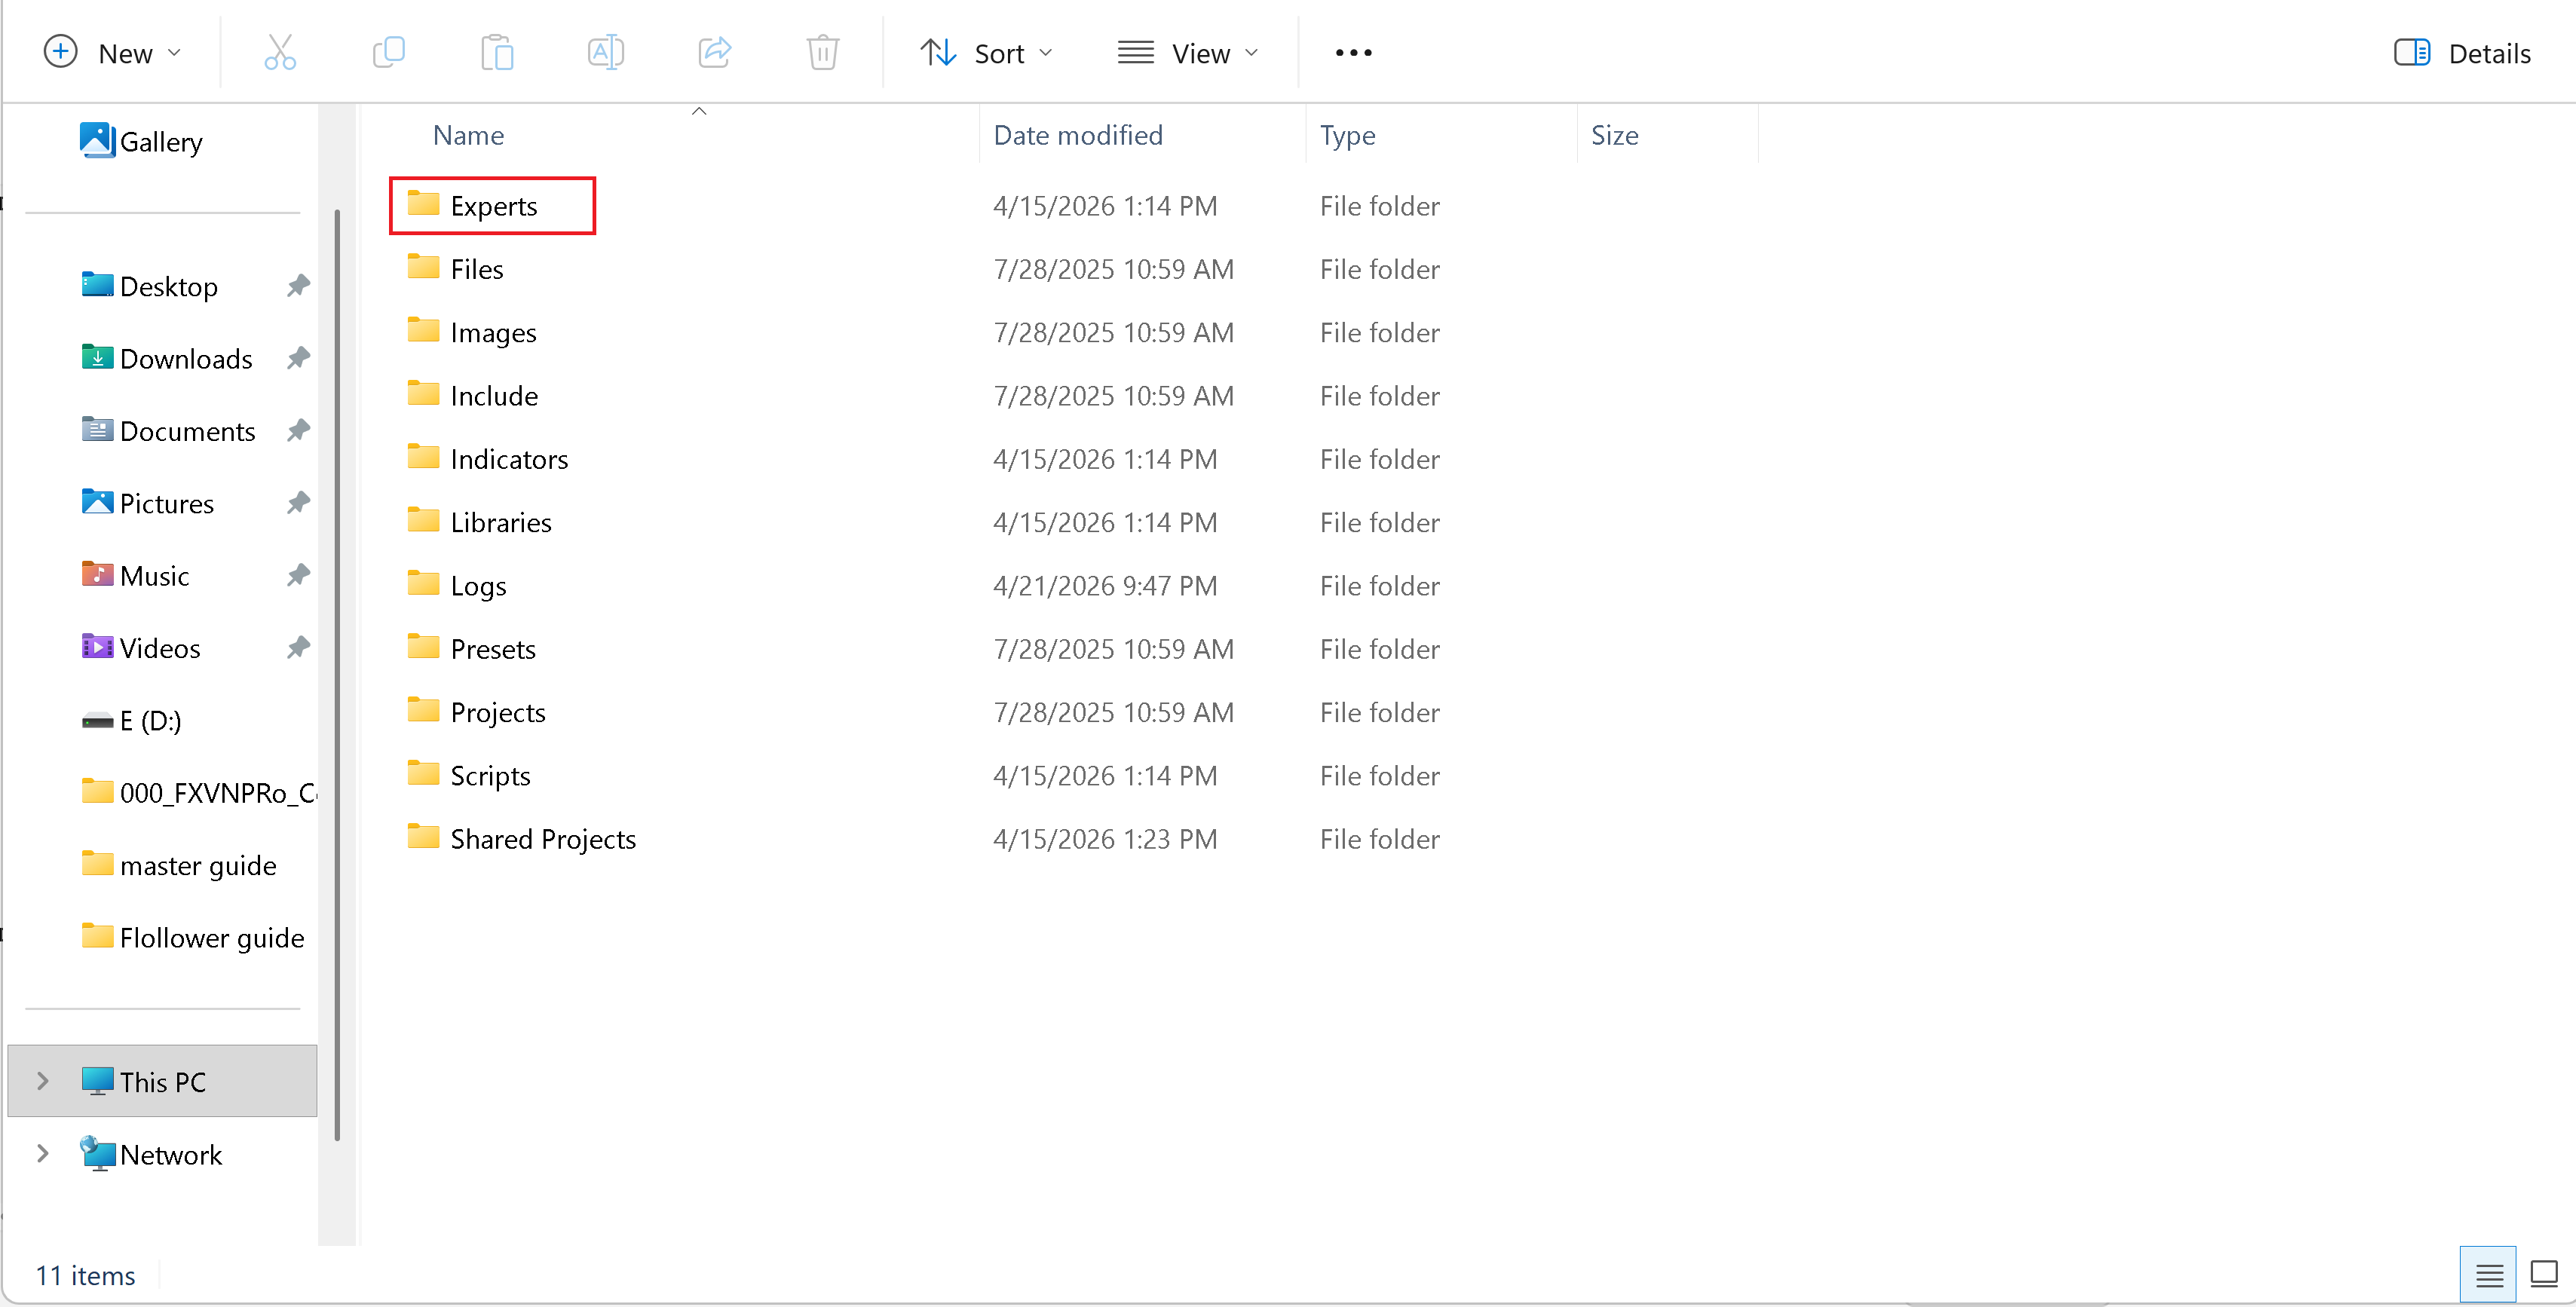
Task: Open Pictures in the sidebar
Action: coord(147,503)
